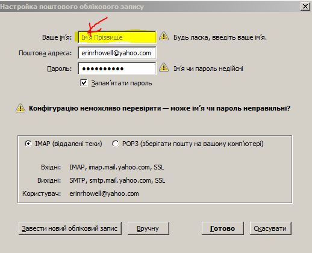Click the 'Скасувати' cancel button

point(270,228)
